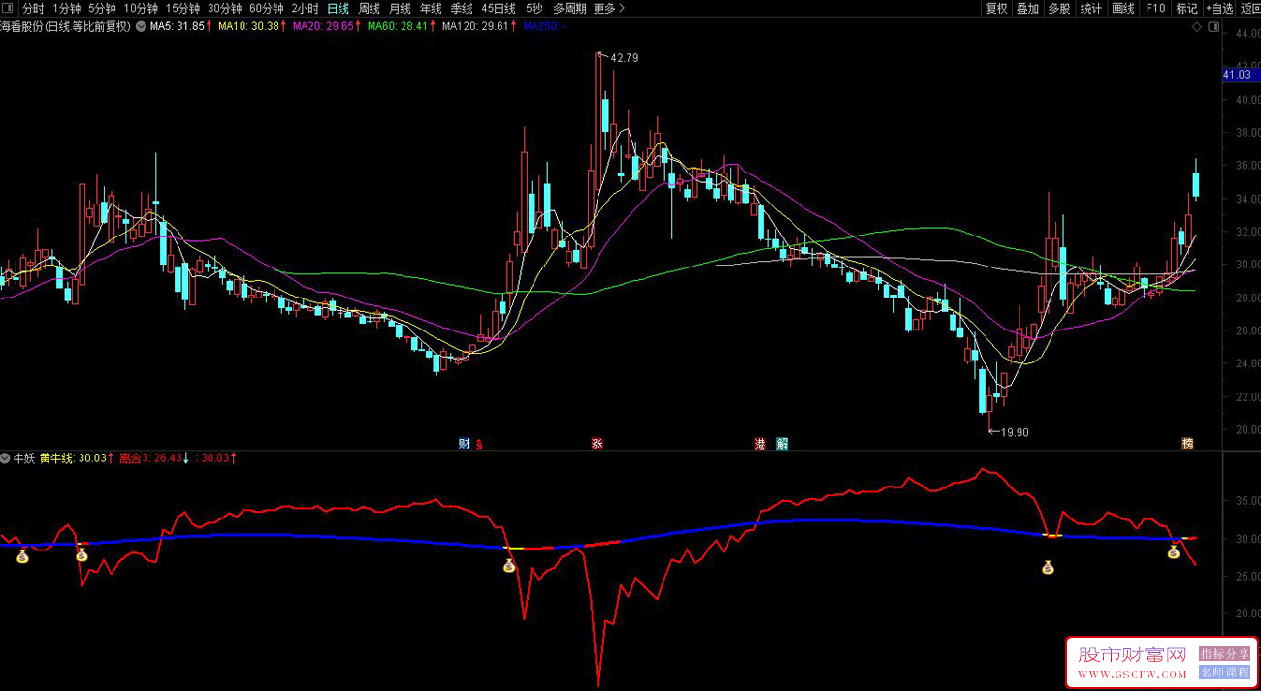Toggle the 叠加 overlay option
Screen dimensions: 1261x691
click(x=1027, y=9)
